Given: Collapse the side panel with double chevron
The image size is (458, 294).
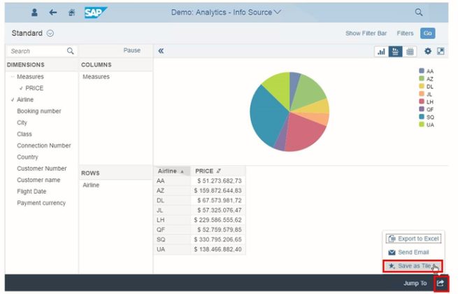Looking at the screenshot, I should (x=161, y=51).
